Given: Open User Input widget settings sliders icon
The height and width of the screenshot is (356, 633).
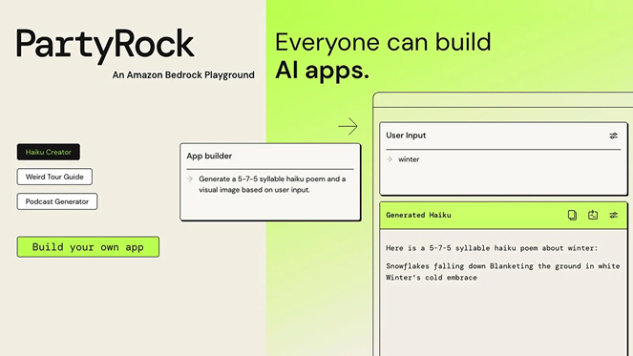Looking at the screenshot, I should [613, 136].
